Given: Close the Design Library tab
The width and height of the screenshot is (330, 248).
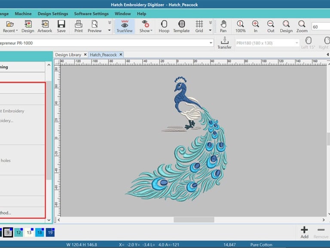Looking at the screenshot, I should pyautogui.click(x=85, y=55).
